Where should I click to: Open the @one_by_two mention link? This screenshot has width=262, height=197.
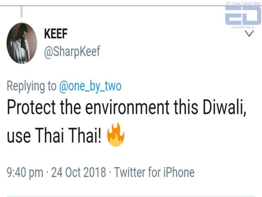point(90,86)
